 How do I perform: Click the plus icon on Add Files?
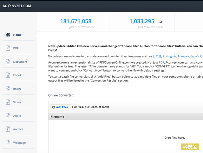[x=54, y=107]
